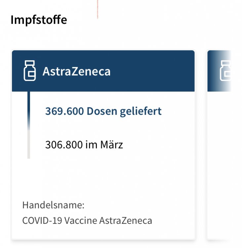This screenshot has width=242, height=248.
Task: Open the partially visible second vaccine card
Action: (219, 145)
